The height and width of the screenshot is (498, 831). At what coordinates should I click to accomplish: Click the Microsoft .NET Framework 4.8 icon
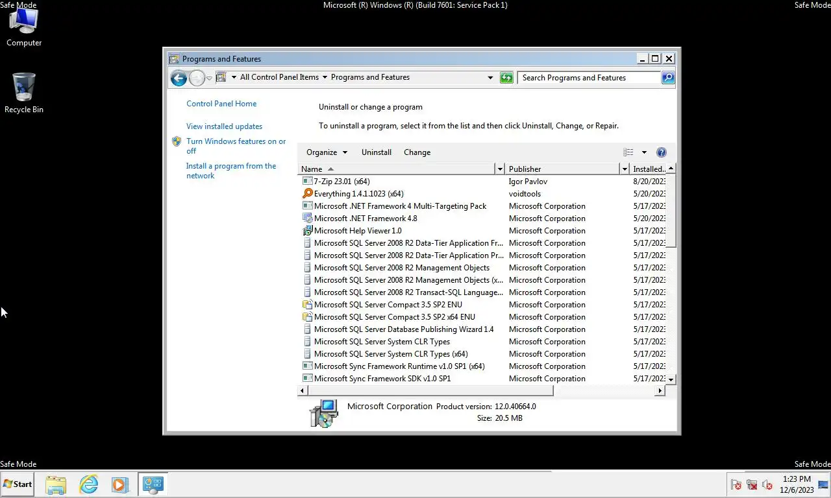tap(308, 219)
